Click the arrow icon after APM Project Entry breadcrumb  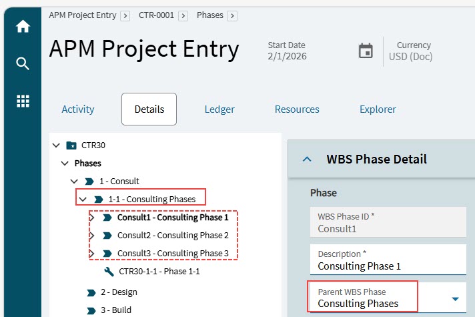125,16
